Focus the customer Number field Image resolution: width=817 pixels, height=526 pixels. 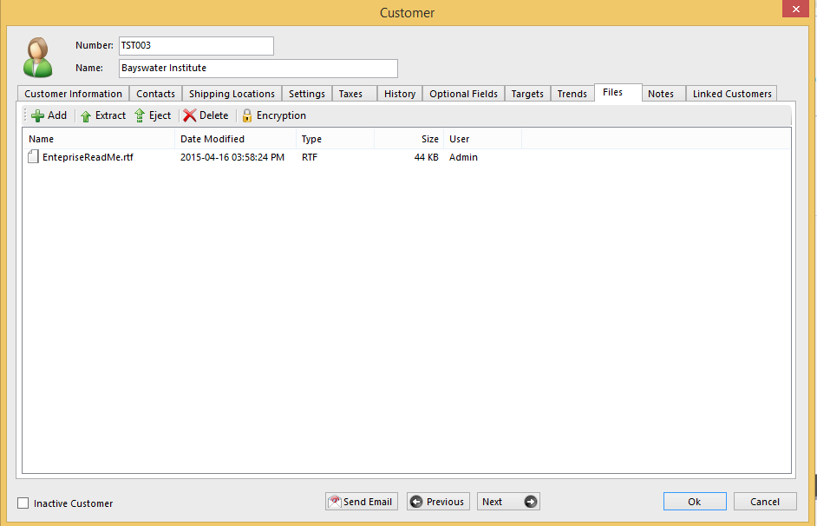click(x=195, y=45)
